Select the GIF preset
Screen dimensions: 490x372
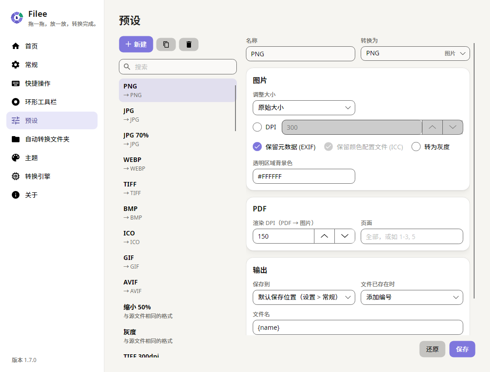[177, 262]
